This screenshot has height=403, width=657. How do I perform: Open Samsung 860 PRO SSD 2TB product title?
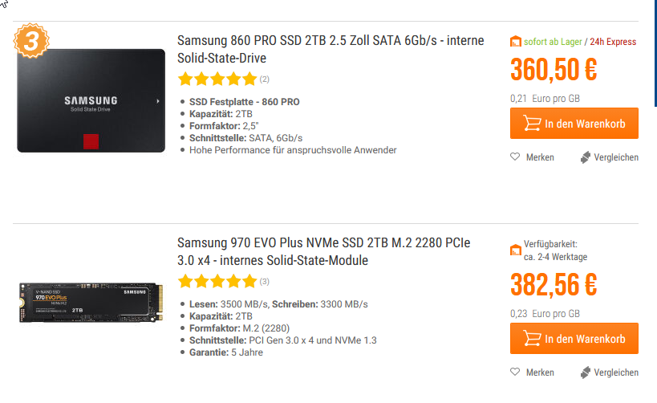click(331, 49)
